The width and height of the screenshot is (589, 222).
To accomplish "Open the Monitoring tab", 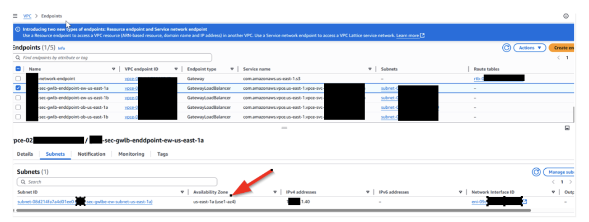I will point(131,154).
